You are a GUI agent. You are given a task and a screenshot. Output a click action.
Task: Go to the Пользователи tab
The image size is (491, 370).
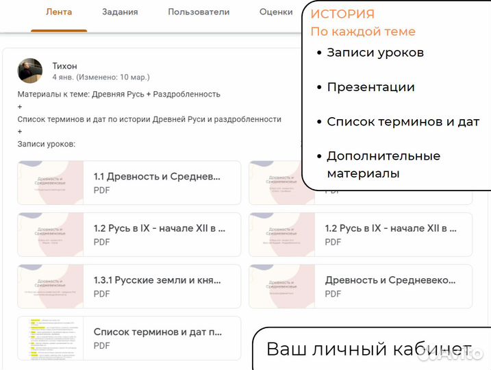pyautogui.click(x=199, y=12)
